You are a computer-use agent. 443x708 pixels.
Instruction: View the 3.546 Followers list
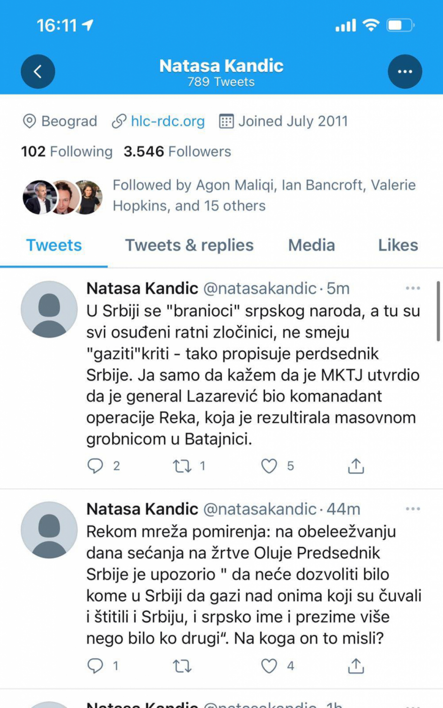[x=177, y=152]
